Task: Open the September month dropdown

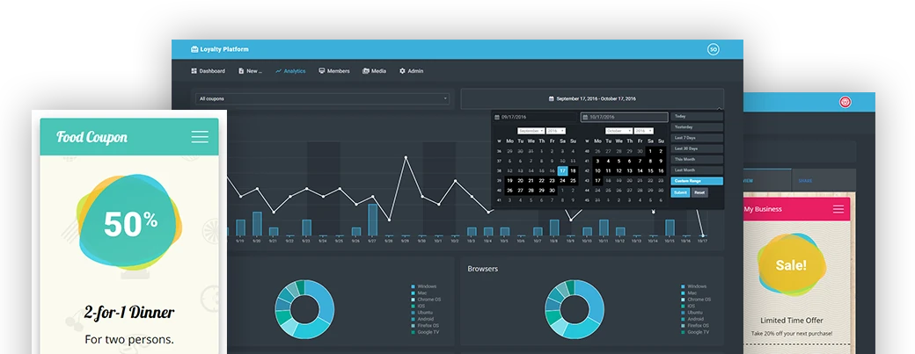Action: click(x=531, y=131)
